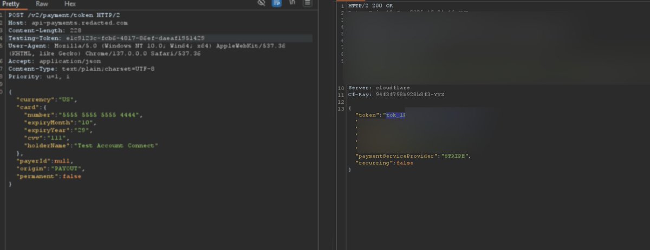Screen dimensions: 650x250
Task: Click the "expiryMonth":"10" line
Action: (x=60, y=123)
